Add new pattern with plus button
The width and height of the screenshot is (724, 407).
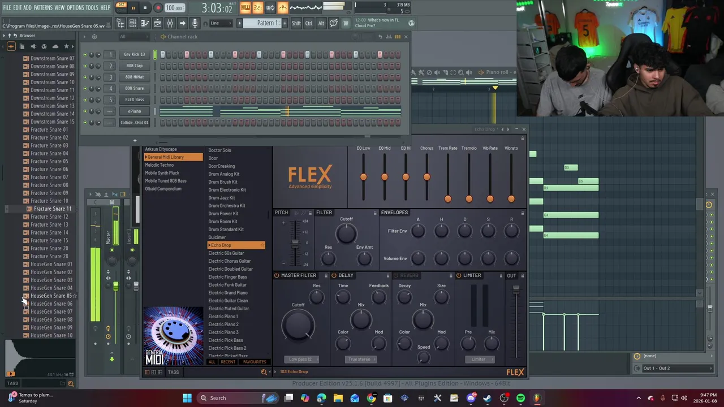[x=285, y=23]
